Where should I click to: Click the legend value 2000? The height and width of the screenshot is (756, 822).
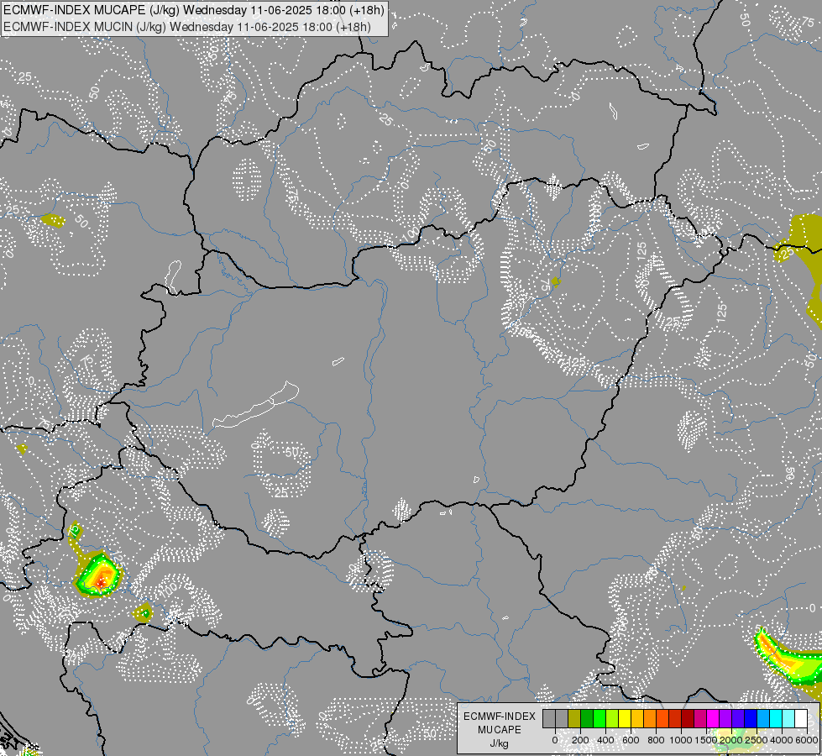731,740
